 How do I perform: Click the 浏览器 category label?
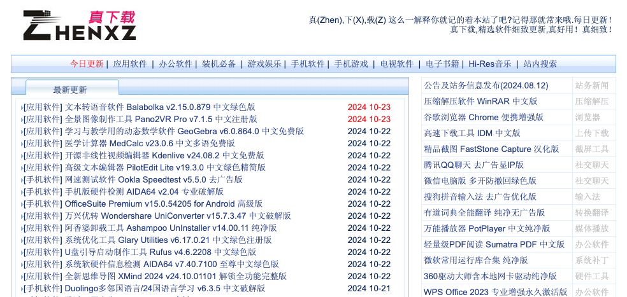coord(587,118)
